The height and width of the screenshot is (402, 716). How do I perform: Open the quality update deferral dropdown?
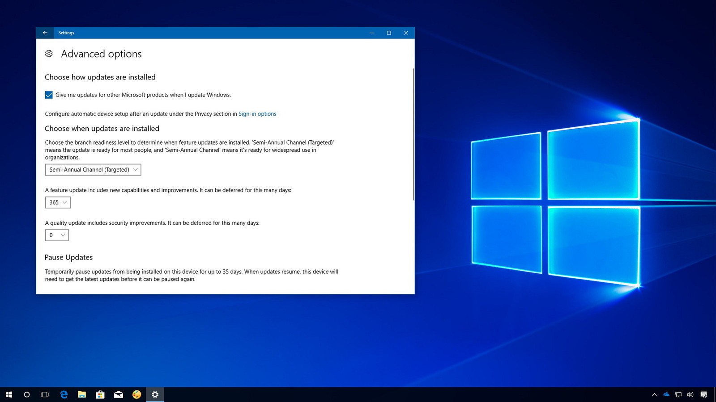(56, 235)
